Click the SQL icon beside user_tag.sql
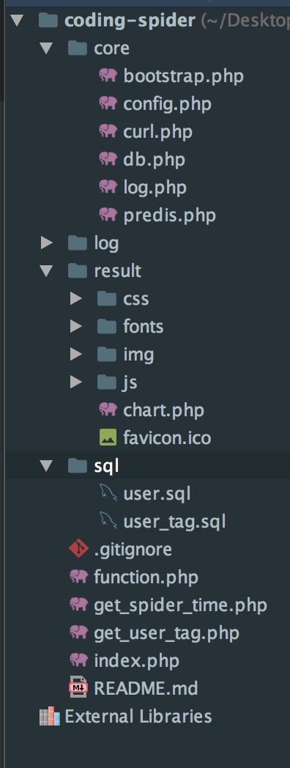The height and width of the screenshot is (768, 290). point(108,520)
